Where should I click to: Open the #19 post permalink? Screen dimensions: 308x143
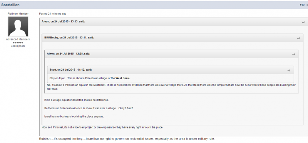[x=302, y=5]
